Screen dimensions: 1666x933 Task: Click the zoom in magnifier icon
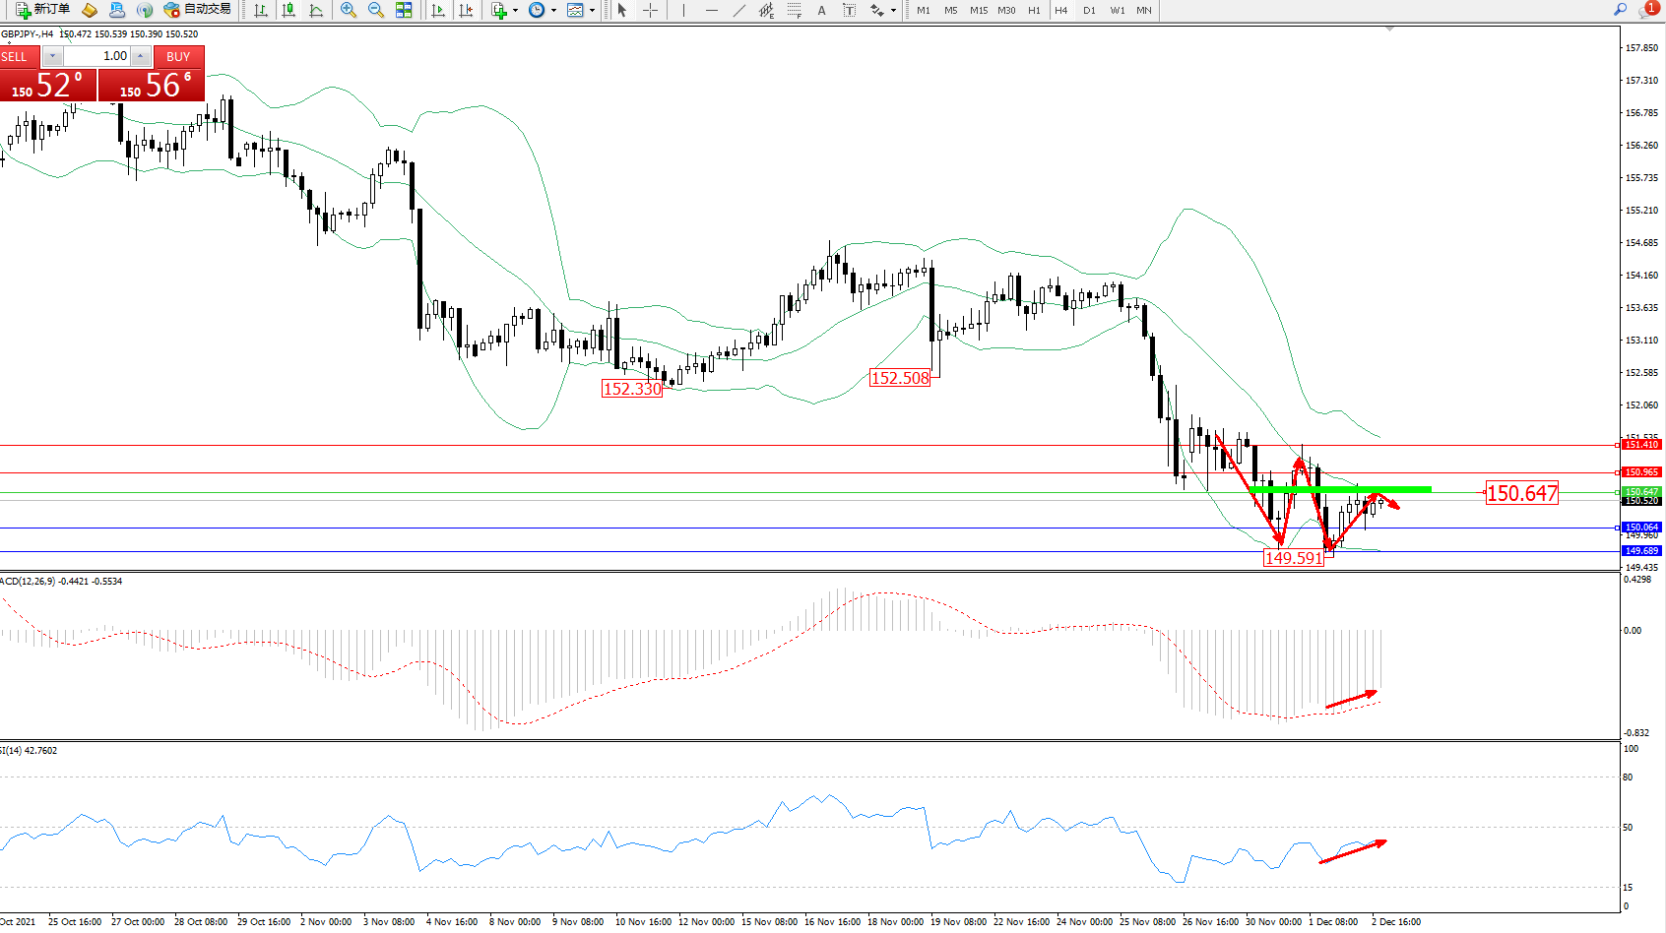348,10
